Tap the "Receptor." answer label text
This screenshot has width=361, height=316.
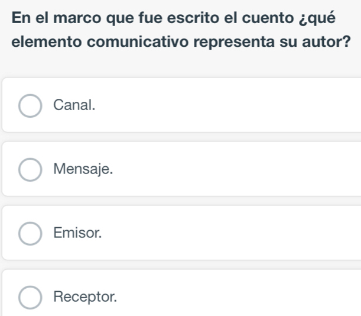click(x=84, y=296)
